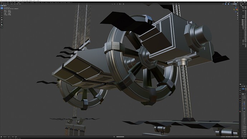
Task: Switch to the UV Editing workspace tab
Action: tap(32, 3)
